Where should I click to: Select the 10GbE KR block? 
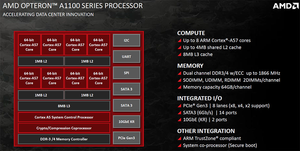point(127,122)
